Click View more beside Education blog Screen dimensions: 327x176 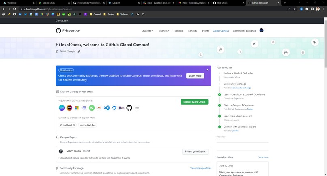pos(263,157)
